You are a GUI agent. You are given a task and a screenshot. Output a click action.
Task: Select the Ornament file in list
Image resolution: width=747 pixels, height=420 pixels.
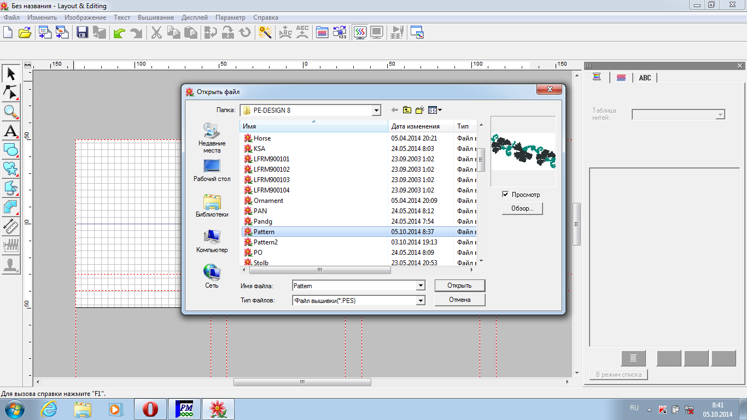(269, 201)
